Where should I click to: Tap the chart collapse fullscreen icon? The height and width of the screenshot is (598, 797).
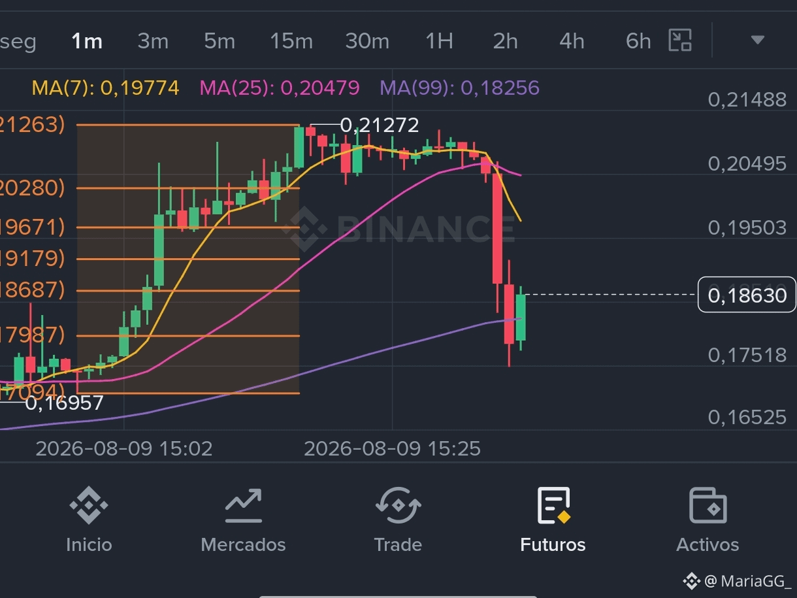pos(680,41)
